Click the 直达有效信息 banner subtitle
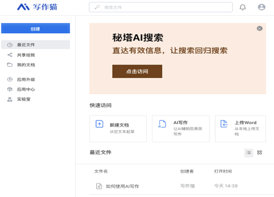 170,50
